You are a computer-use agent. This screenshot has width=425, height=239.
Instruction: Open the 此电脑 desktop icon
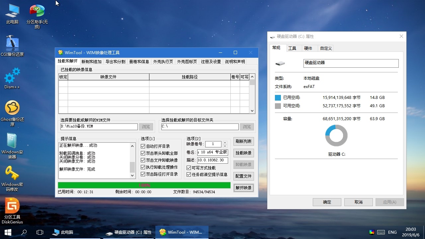(12, 14)
